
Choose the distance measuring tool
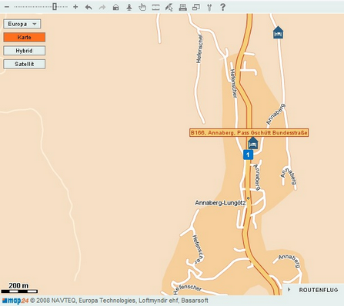click(x=155, y=7)
